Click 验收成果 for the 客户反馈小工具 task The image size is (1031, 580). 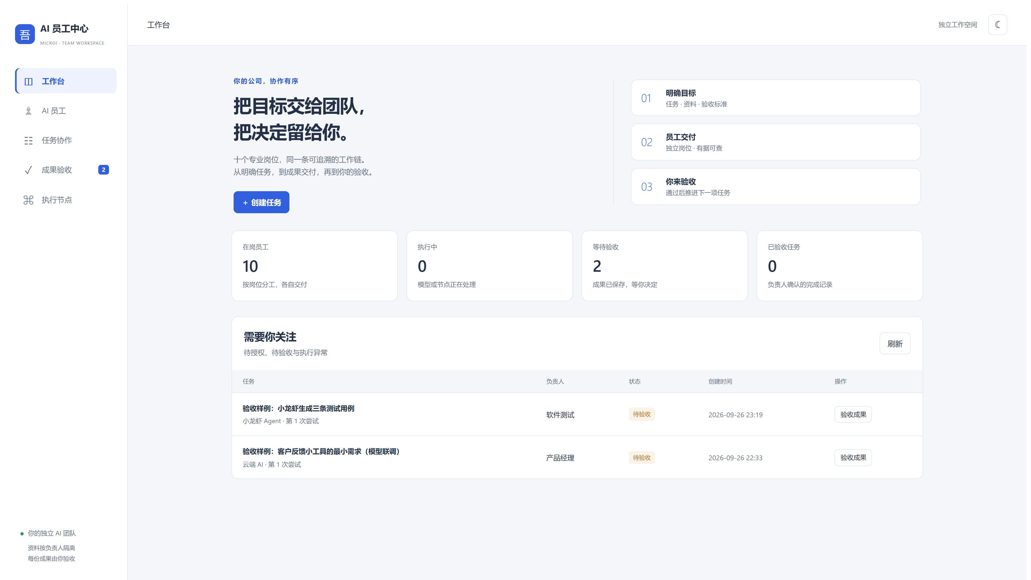coord(853,458)
